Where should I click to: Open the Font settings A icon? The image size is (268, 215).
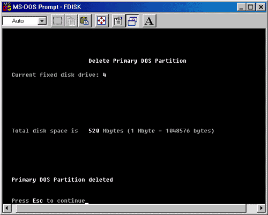click(x=149, y=21)
